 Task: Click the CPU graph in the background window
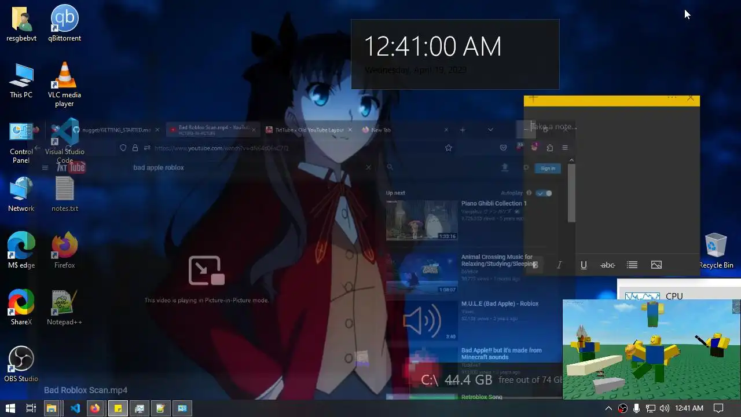(643, 296)
